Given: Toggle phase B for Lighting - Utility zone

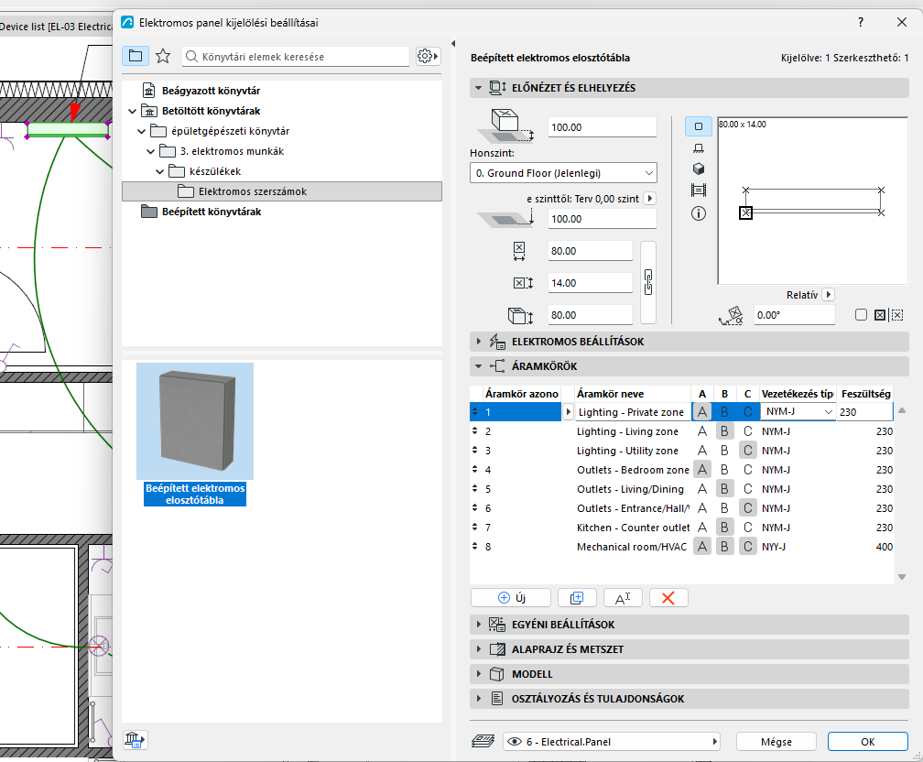Looking at the screenshot, I should coord(724,452).
